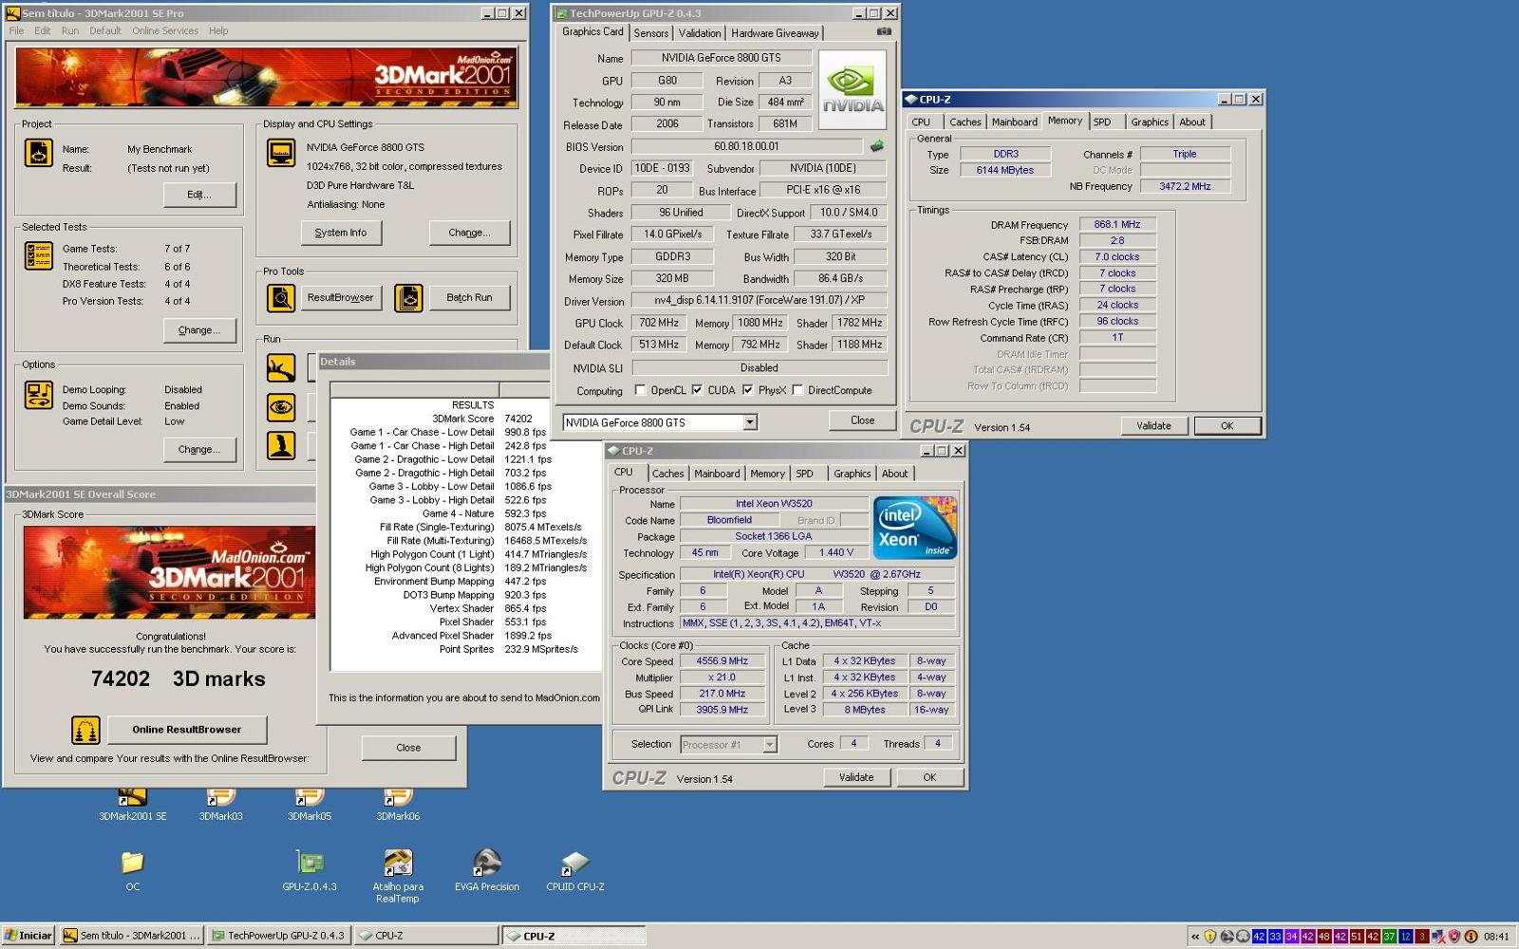The height and width of the screenshot is (949, 1519).
Task: Open the Processor #1 selection dropdown
Action: pos(770,745)
